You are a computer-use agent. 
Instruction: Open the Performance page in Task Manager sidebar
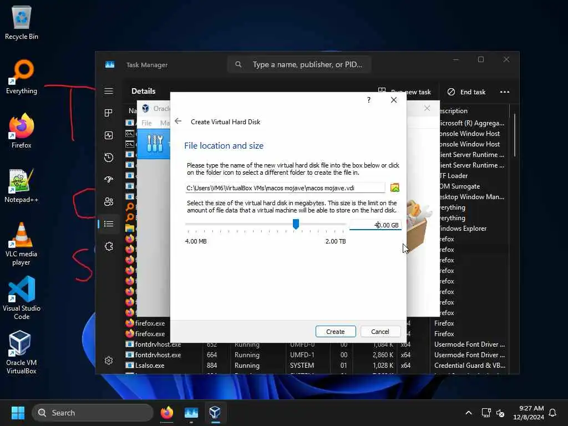[109, 135]
